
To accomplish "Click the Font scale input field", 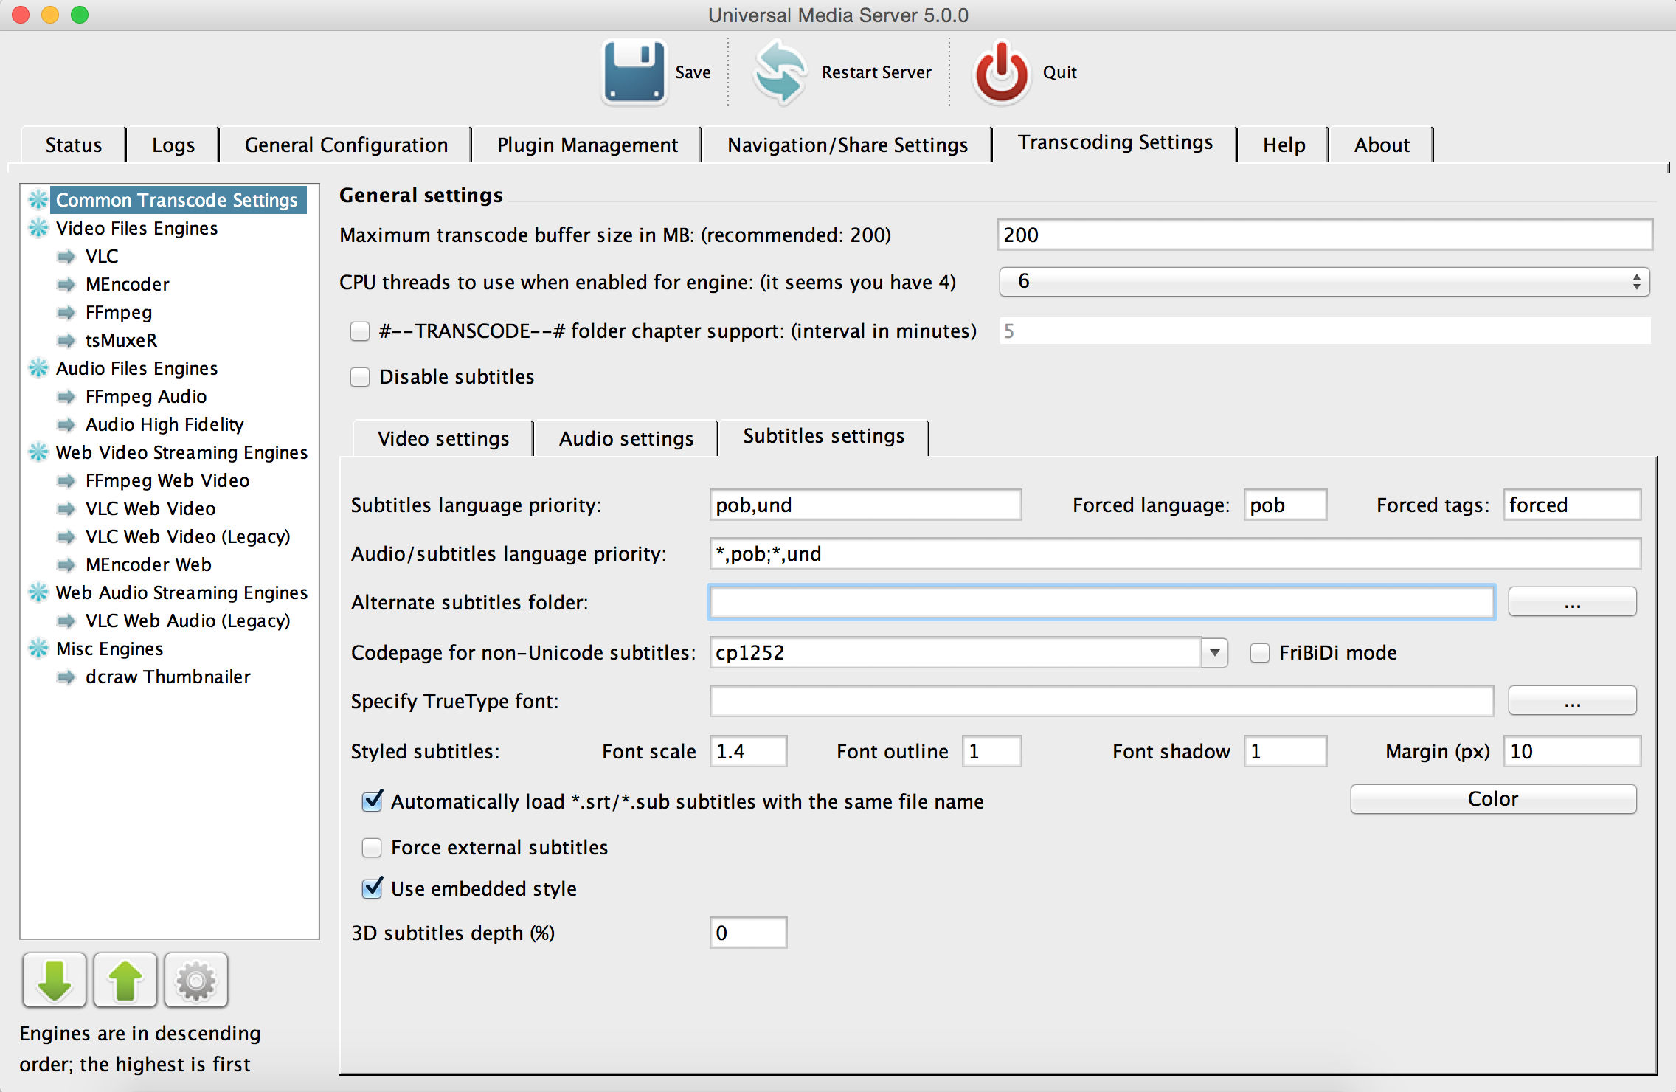I will 748,752.
